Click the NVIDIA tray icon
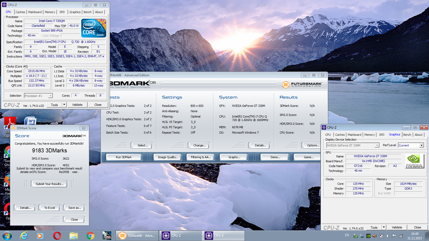This screenshot has height=241, width=429. pyautogui.click(x=368, y=236)
